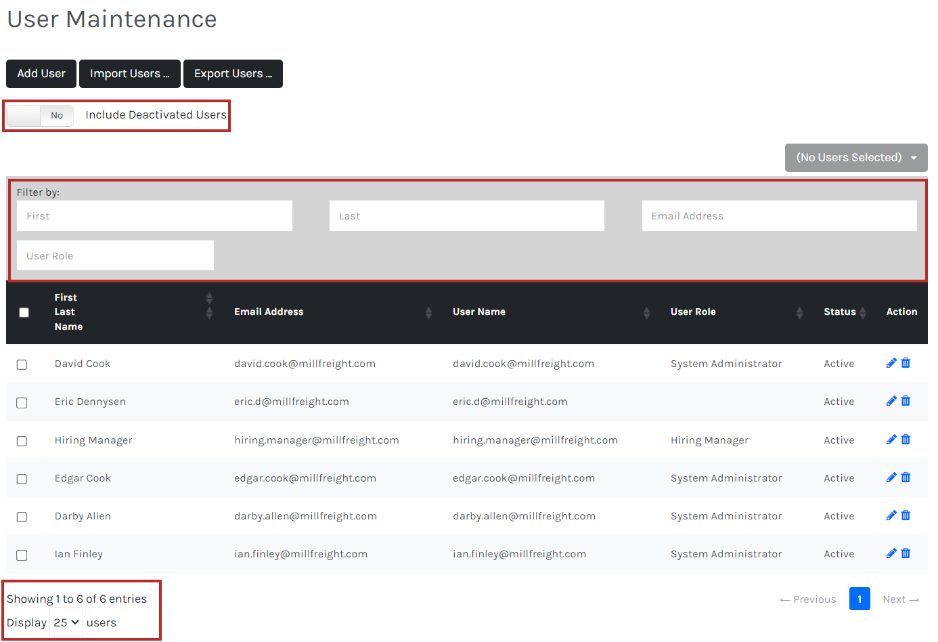Viewport: 938px width, 642px height.
Task: Click the User Maintenance heading
Action: [x=112, y=19]
